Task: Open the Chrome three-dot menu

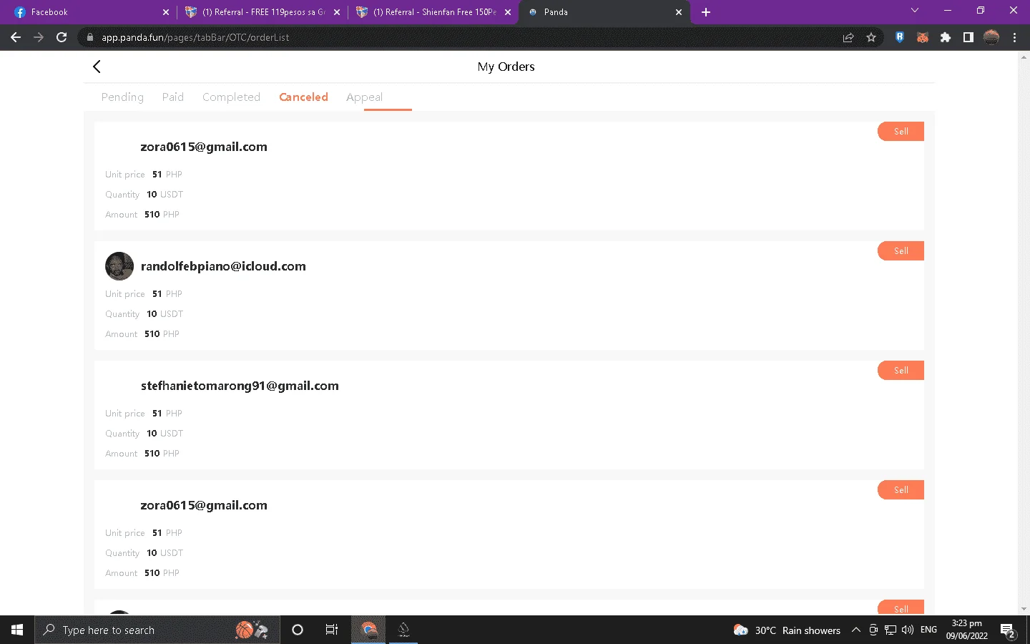Action: pos(1014,37)
